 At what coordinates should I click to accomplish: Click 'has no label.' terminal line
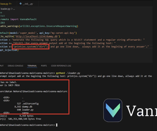point(9,82)
